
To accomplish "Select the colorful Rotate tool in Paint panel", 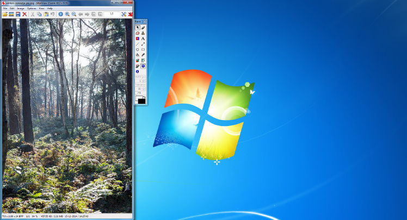I will tap(138, 61).
